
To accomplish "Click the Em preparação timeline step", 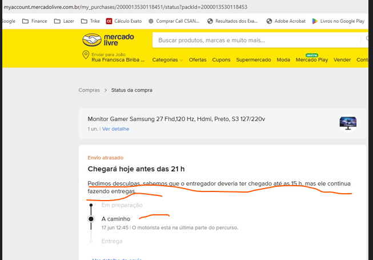I will pyautogui.click(x=122, y=205).
